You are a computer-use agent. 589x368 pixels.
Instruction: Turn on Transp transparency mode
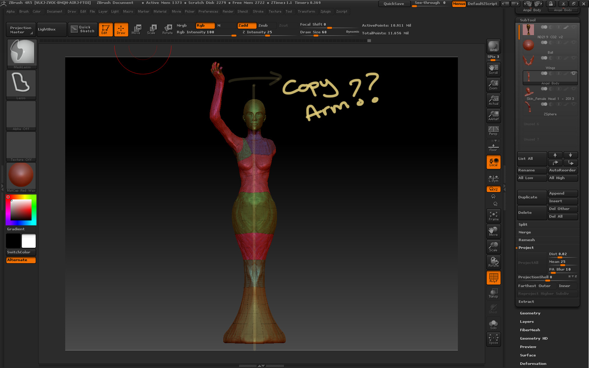493,293
